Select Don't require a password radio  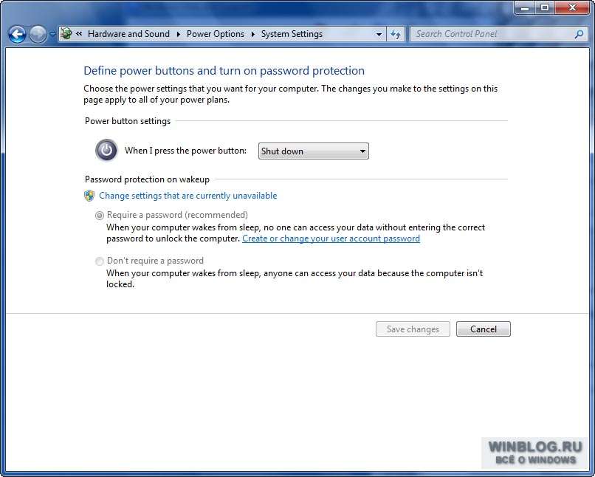(x=100, y=261)
